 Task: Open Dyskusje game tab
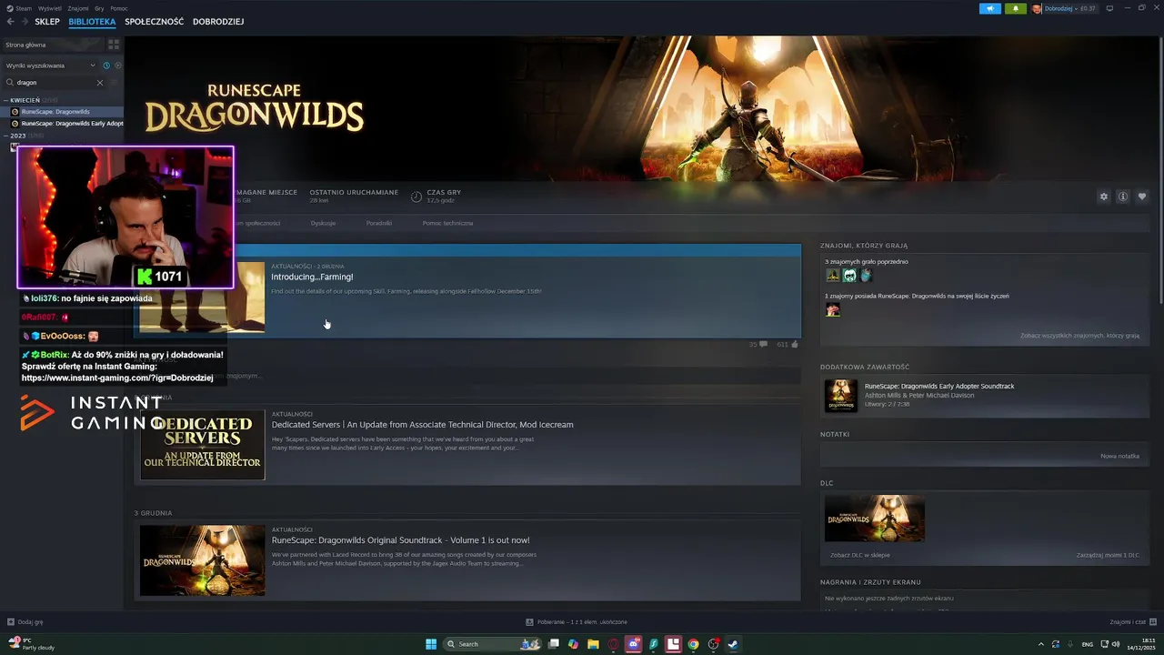point(323,223)
